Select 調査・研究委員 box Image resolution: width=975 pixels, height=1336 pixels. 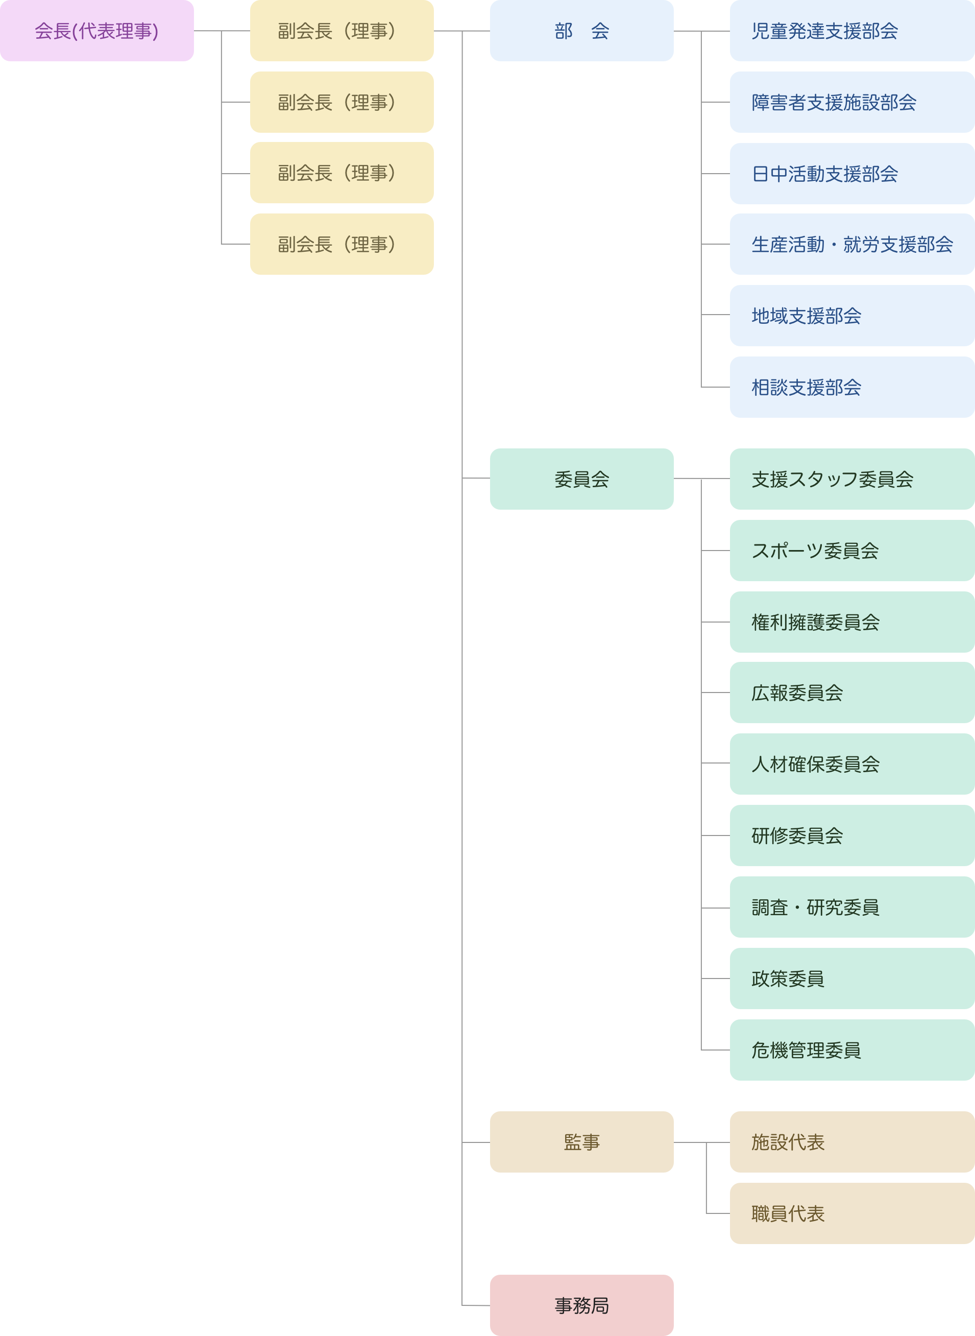852,907
